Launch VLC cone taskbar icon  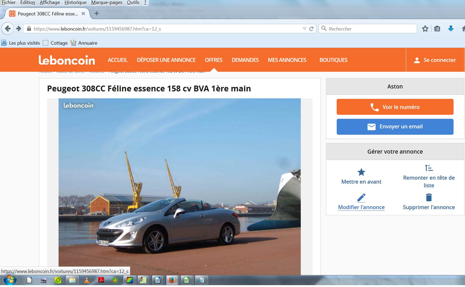87,280
